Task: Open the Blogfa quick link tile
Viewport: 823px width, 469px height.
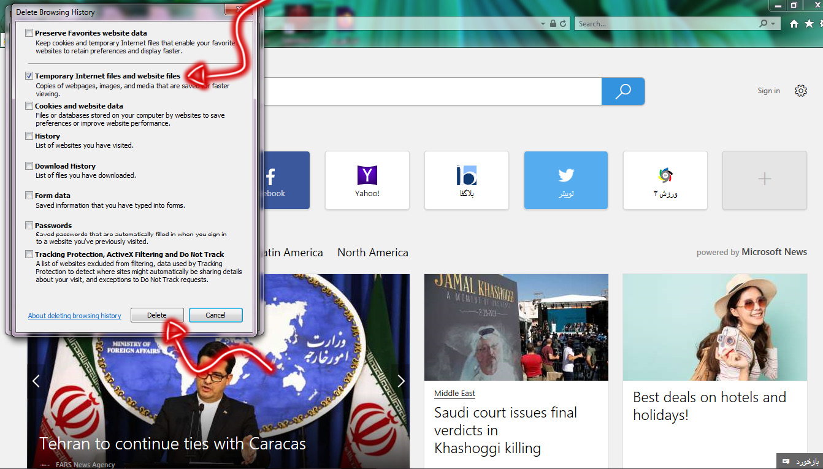Action: [467, 180]
